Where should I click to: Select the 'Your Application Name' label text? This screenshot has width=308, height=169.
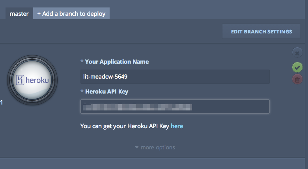pyautogui.click(x=117, y=62)
